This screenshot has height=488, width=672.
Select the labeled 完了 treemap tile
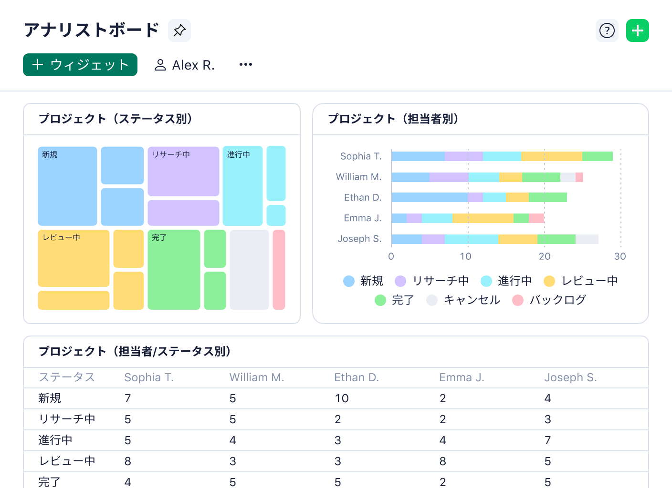coord(174,270)
